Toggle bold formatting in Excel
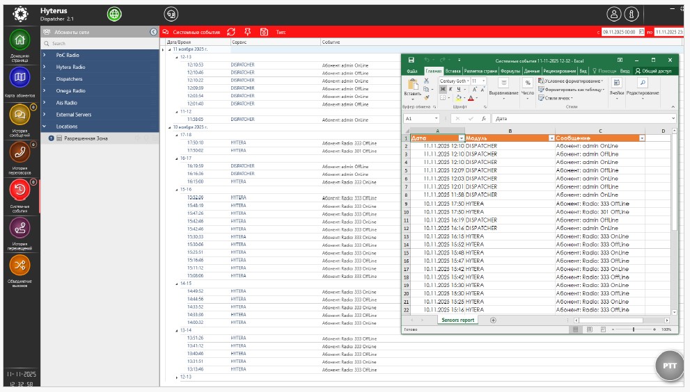This screenshot has height=392, width=690. coord(443,89)
